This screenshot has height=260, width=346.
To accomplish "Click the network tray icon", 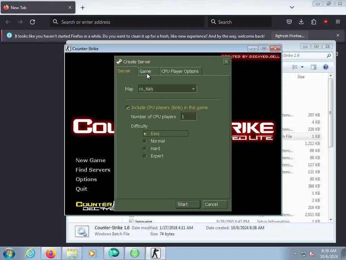I will click(x=304, y=254).
